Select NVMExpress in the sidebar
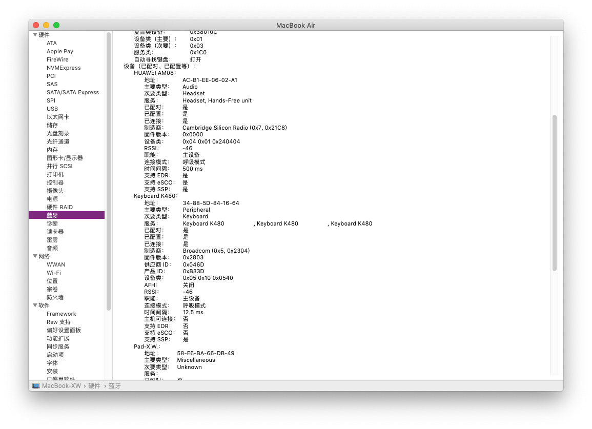Screen dimensions: 592x429 (x=64, y=68)
